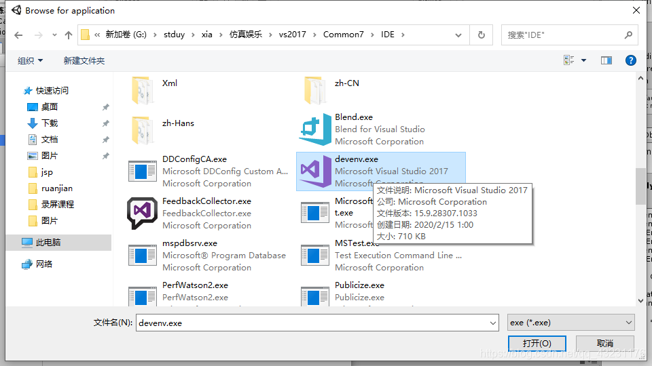652x366 pixels.
Task: Go up one folder level
Action: pos(69,35)
